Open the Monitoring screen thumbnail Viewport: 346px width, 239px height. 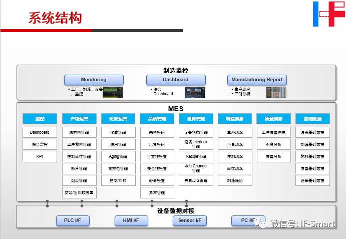113,92
